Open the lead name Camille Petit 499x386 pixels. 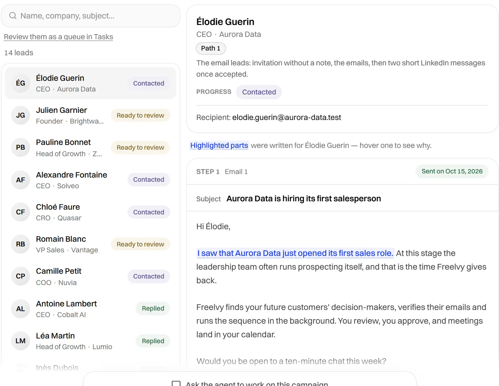(59, 271)
